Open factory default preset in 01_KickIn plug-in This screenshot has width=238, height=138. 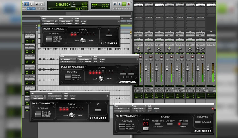(x=66, y=21)
